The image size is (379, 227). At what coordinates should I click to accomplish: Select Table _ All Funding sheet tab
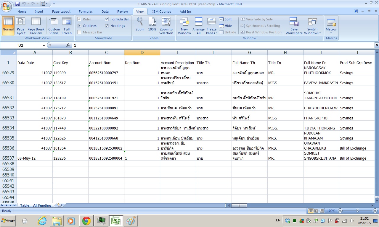[36, 205]
